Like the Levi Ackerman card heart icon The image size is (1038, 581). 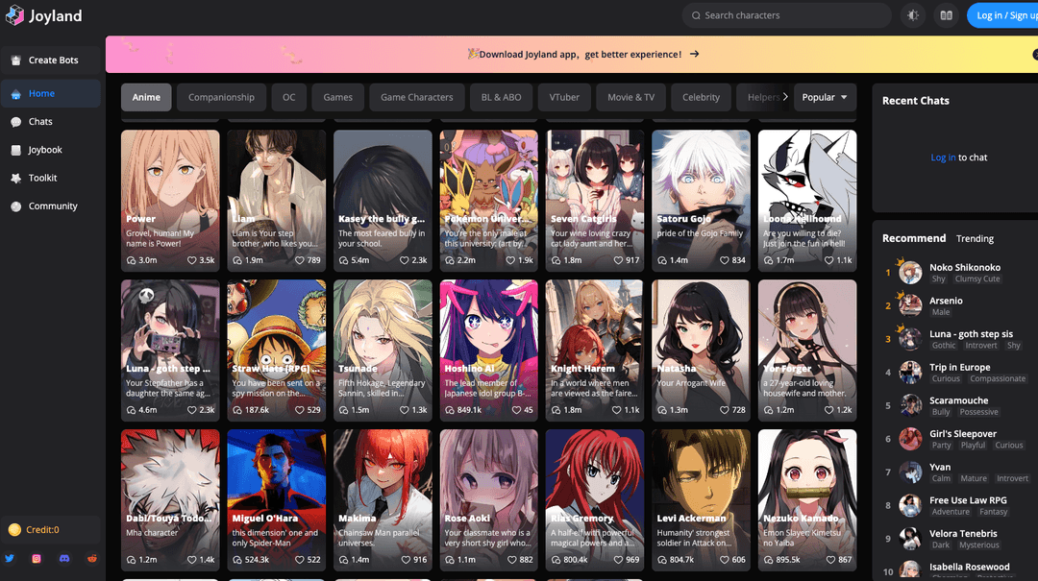point(724,560)
